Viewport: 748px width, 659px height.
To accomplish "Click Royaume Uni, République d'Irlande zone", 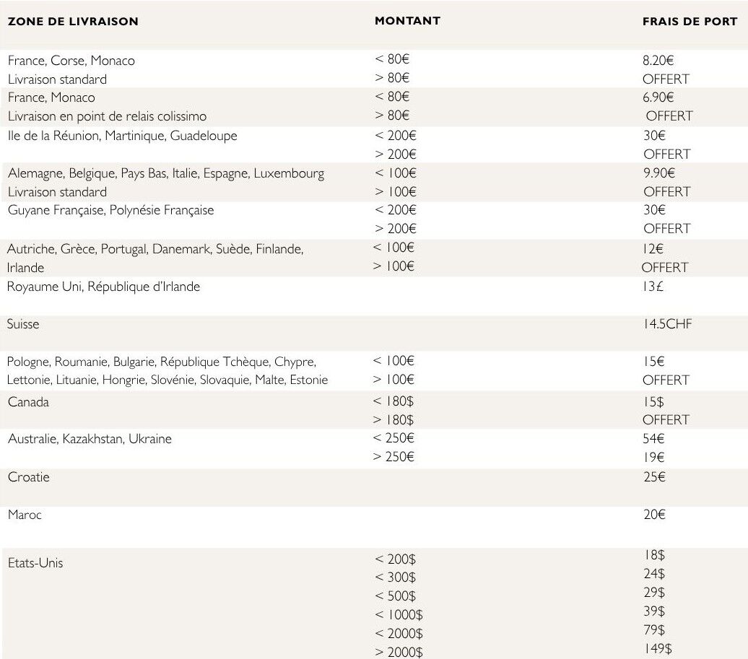I will (104, 287).
